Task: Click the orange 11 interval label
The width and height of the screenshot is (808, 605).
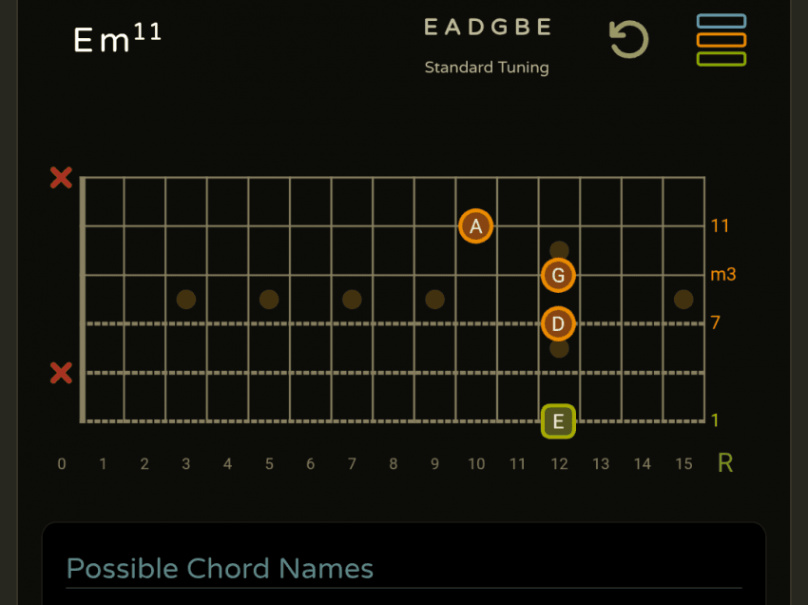Action: click(x=720, y=226)
